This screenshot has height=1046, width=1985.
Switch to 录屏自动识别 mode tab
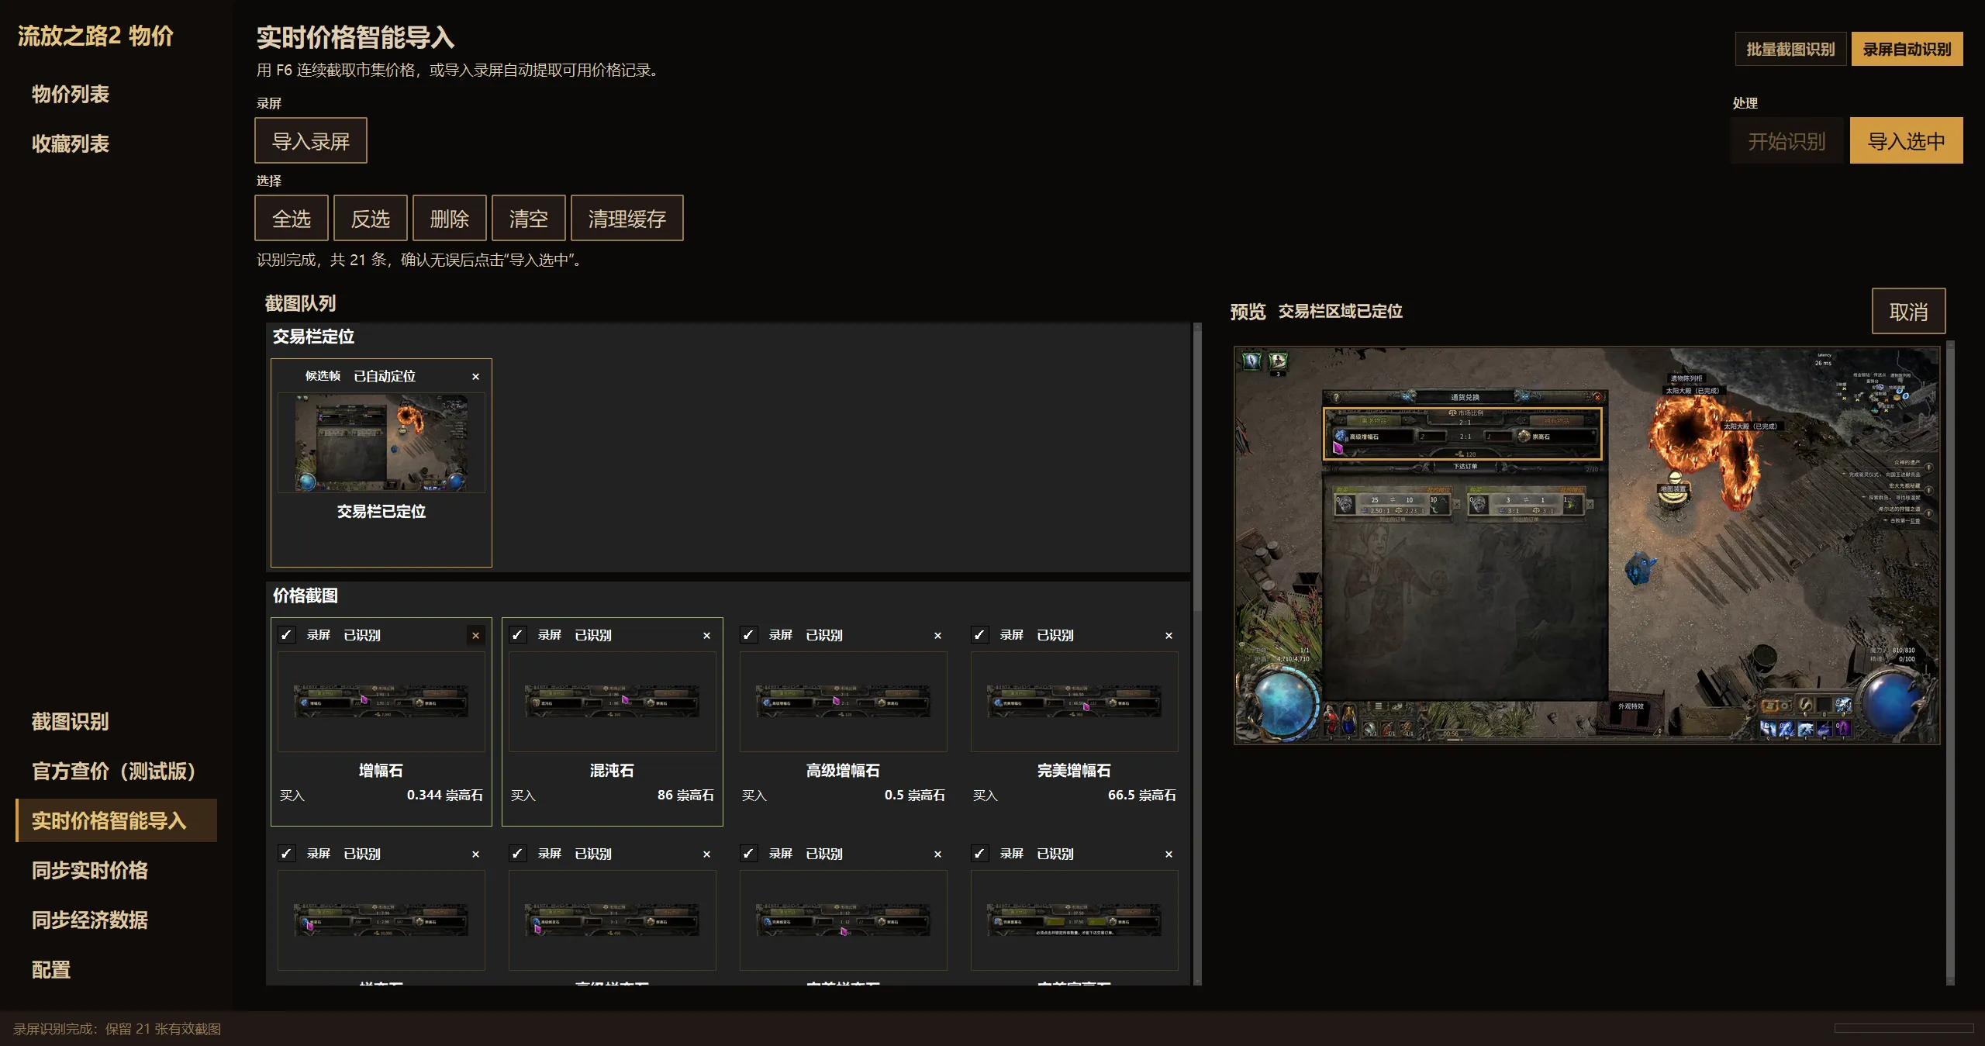tap(1907, 50)
